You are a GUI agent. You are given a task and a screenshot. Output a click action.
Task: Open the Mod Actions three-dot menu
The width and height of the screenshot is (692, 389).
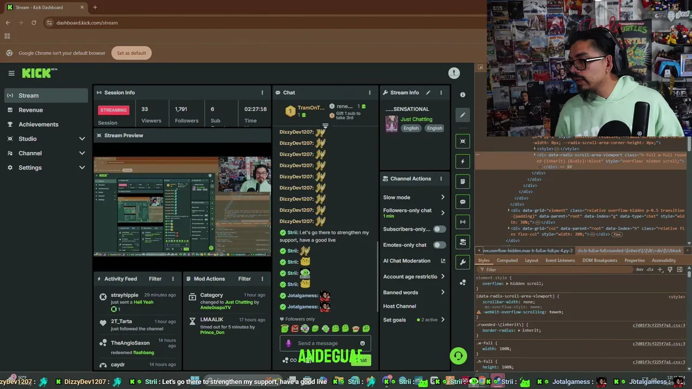[262, 279]
